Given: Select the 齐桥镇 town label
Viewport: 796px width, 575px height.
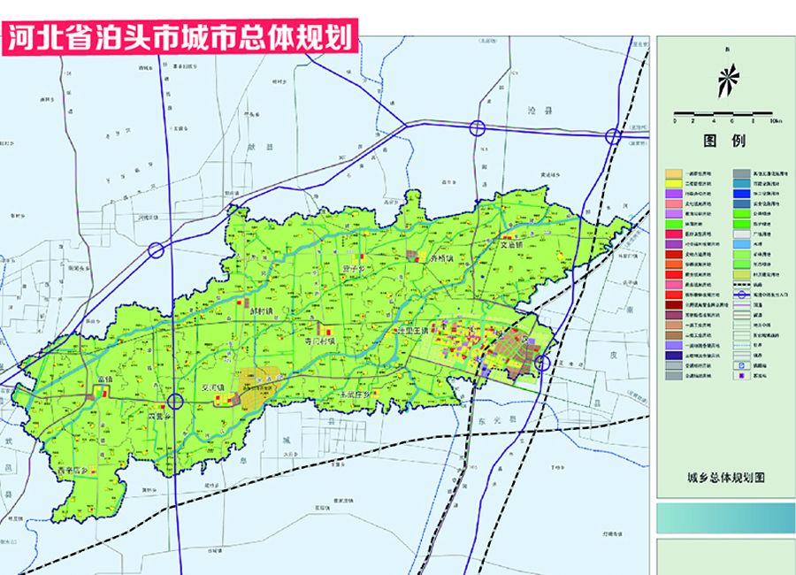Looking at the screenshot, I should pos(440,260).
